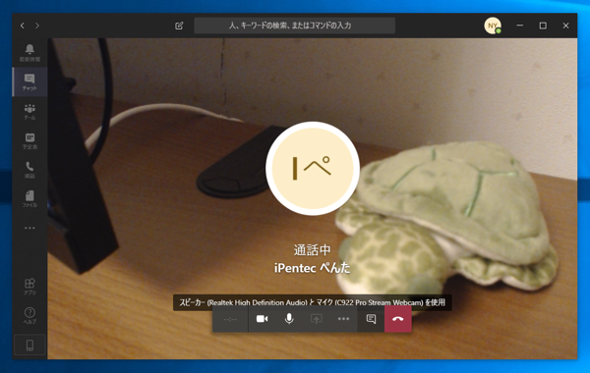Go forward with the right arrow
This screenshot has height=373, width=590.
[x=37, y=26]
